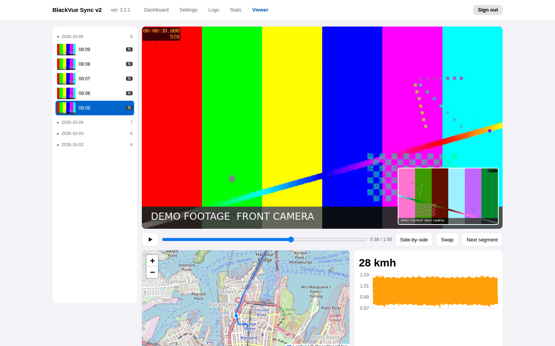Click the blue position marker on the map

tap(237, 316)
